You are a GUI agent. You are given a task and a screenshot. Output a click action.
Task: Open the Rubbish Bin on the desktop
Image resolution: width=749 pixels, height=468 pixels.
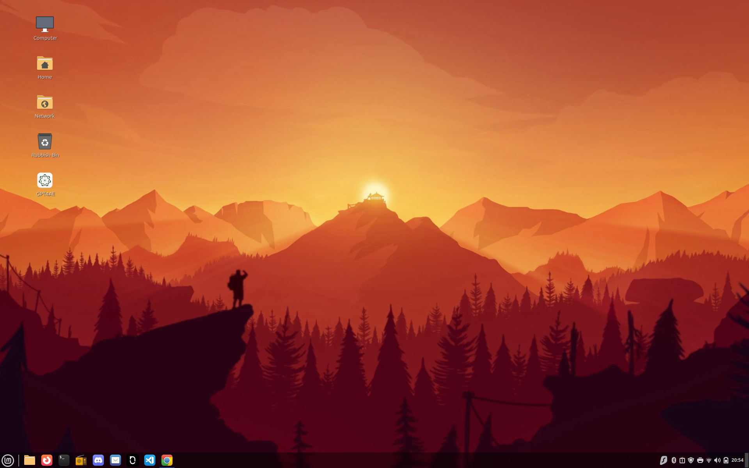pos(45,142)
